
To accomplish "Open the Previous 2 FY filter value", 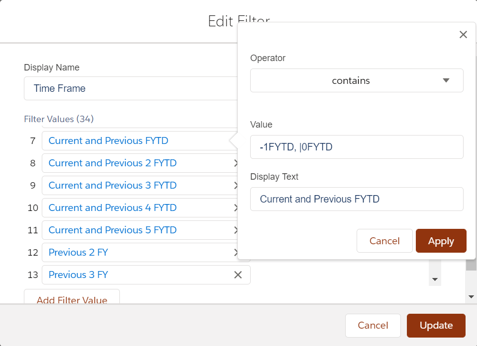I will point(79,252).
